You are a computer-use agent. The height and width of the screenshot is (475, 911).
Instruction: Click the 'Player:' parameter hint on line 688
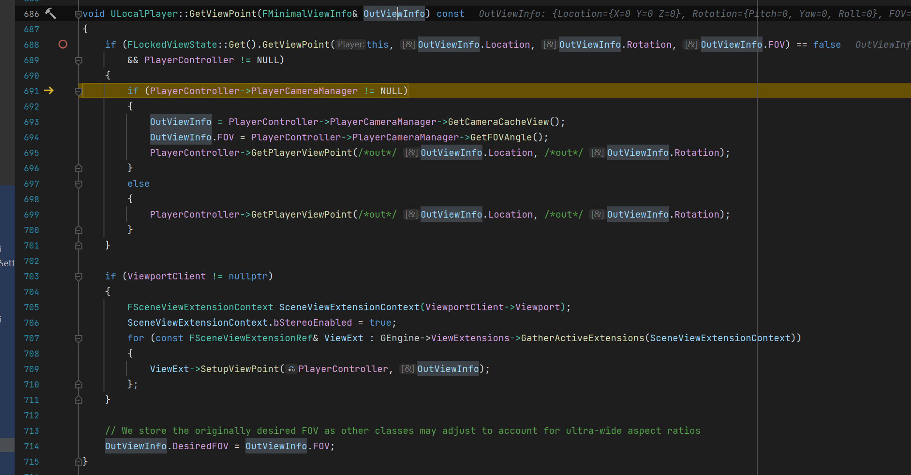pyautogui.click(x=351, y=44)
